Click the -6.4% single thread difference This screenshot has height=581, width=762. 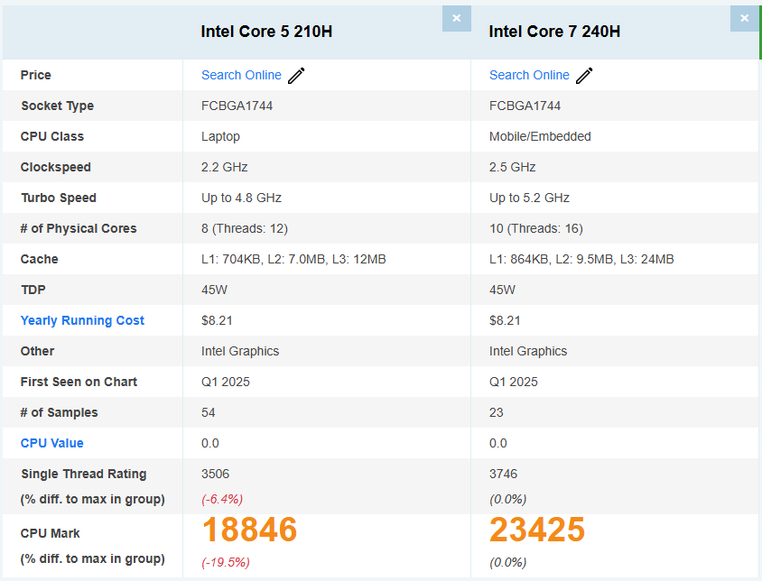tap(222, 500)
